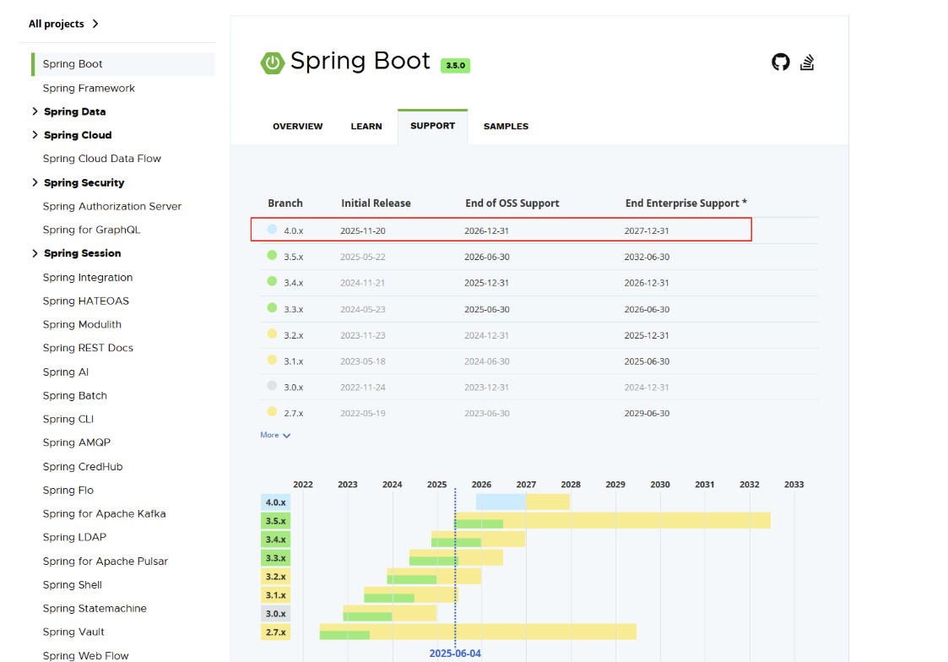Click the 3.4.x label in the timeline chart
Image resolution: width=948 pixels, height=662 pixels.
tap(276, 540)
